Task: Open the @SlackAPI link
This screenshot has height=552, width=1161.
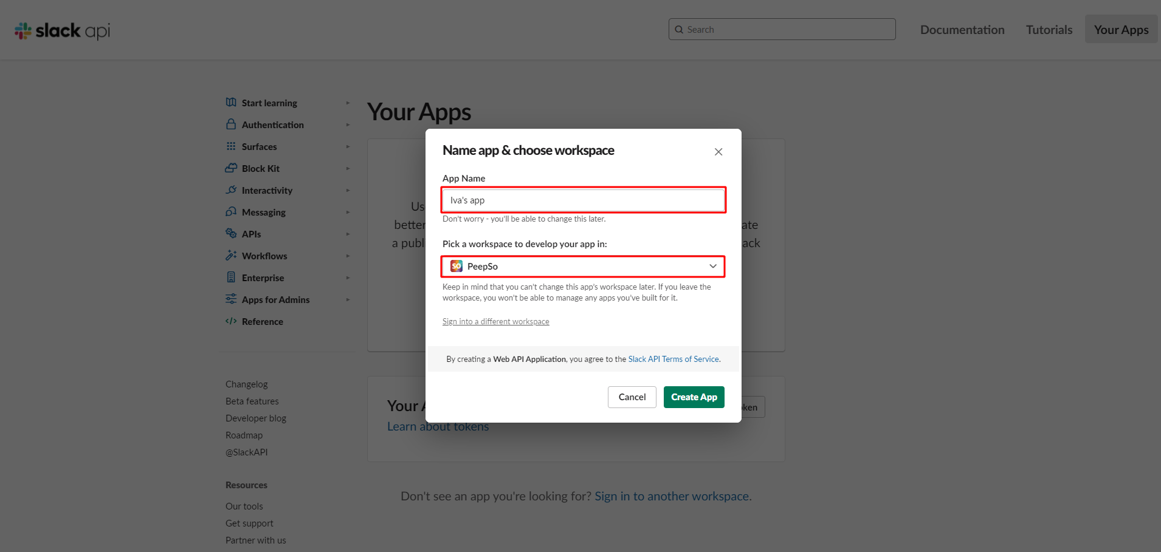Action: [x=246, y=452]
